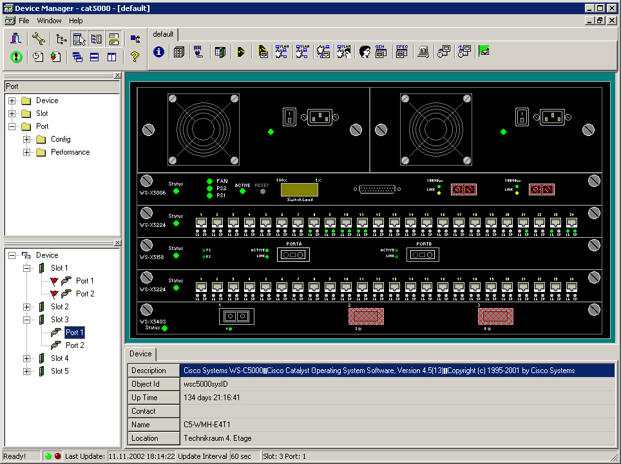Toggle the tree view layout button
Screen dimensions: 621x464
click(x=61, y=39)
